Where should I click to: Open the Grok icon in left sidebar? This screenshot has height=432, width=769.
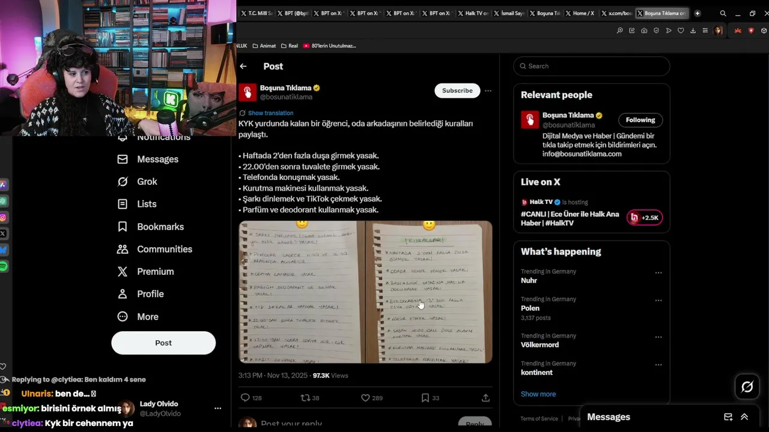click(x=123, y=181)
